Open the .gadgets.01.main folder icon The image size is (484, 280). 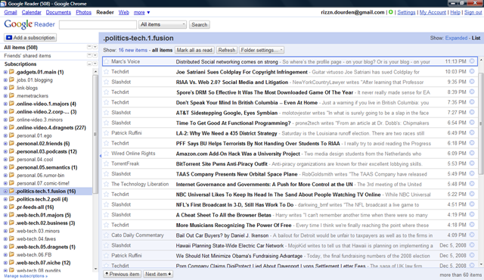[12, 72]
